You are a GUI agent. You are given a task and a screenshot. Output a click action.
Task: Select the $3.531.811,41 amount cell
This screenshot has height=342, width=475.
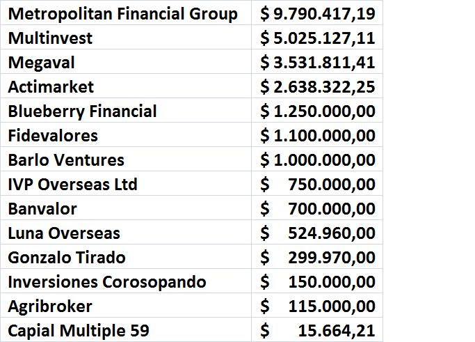[317, 62]
